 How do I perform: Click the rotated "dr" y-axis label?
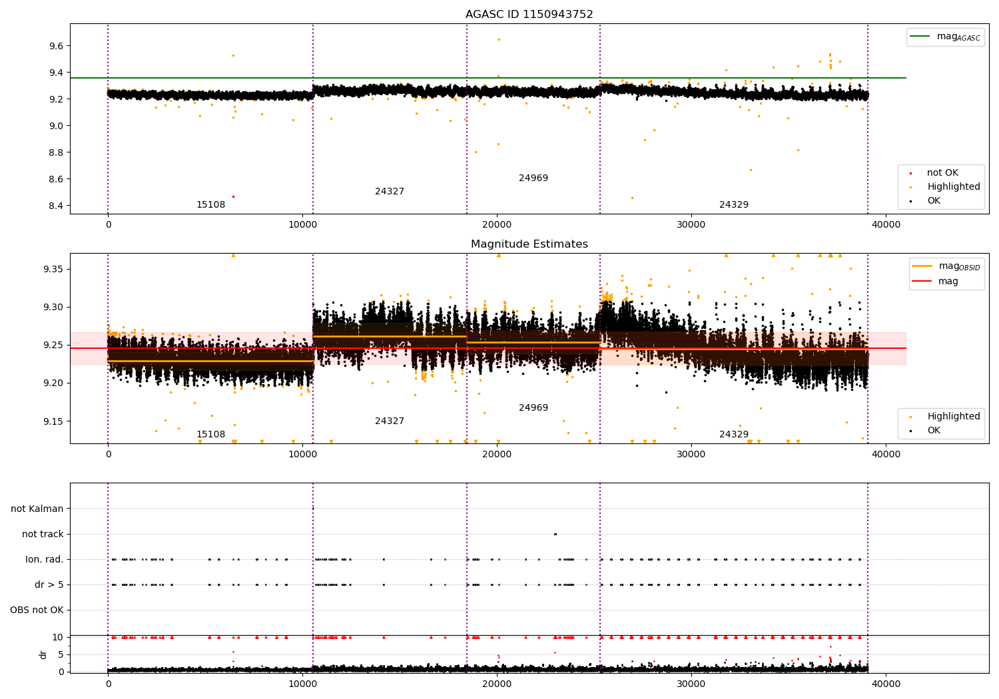point(43,654)
